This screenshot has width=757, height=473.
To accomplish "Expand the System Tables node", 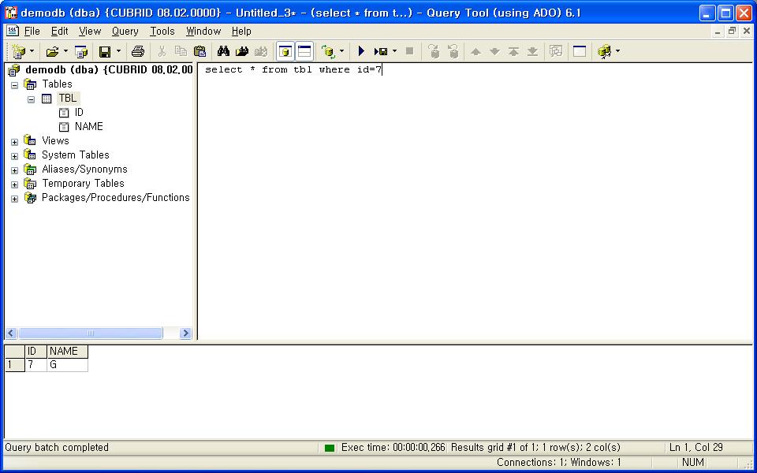I will coord(14,156).
